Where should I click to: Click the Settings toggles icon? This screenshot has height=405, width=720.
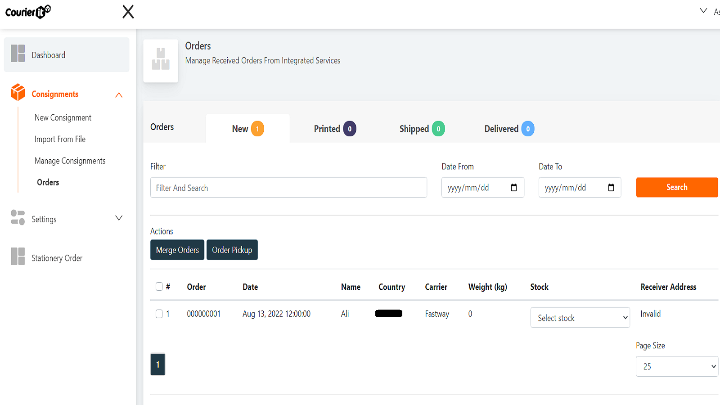point(18,217)
